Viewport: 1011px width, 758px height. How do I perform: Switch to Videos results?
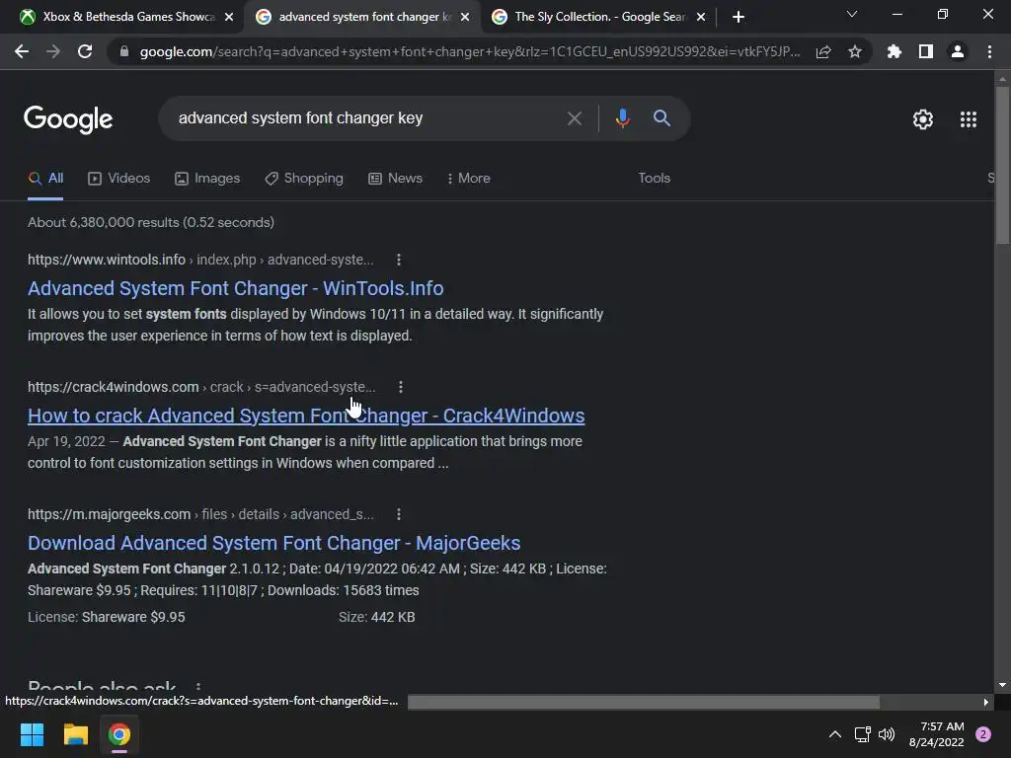point(118,179)
